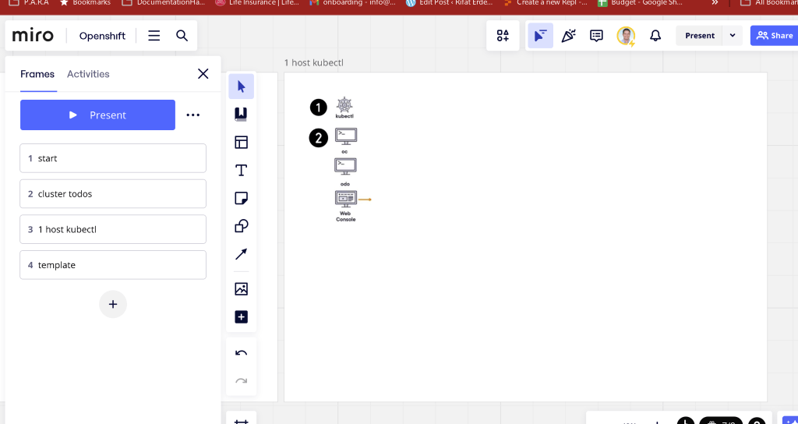Viewport: 798px width, 424px height.
Task: Click the Share button
Action: [x=774, y=36]
